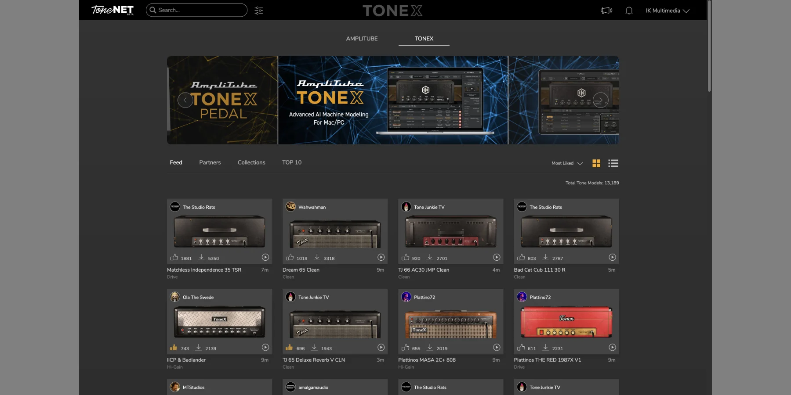Screen dimensions: 791x395
Task: Click the Search input field
Action: (x=200, y=10)
